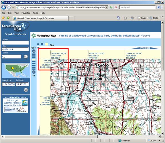
Task: Click the GO button below Latitude
Action: [26, 90]
